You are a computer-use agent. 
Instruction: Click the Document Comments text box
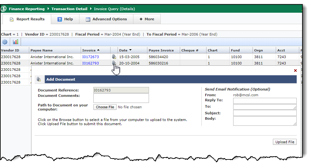click(x=121, y=98)
